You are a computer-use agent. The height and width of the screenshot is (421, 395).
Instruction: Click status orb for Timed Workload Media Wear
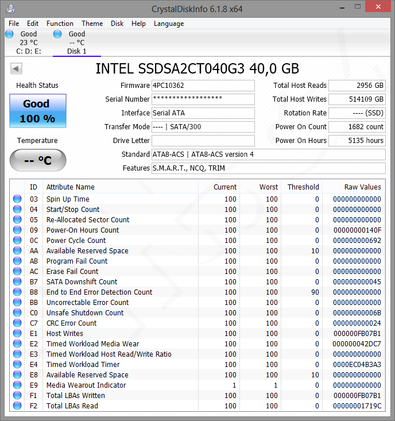click(x=17, y=343)
